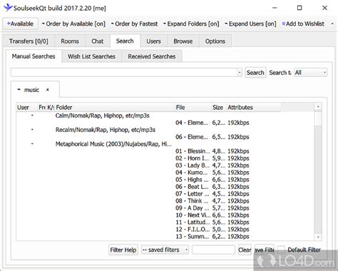Open Filter Help
Screen dimensions: 338x271
[123, 250]
